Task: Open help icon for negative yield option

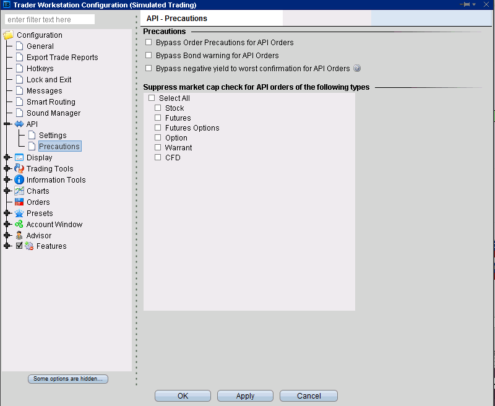Action: coord(357,68)
